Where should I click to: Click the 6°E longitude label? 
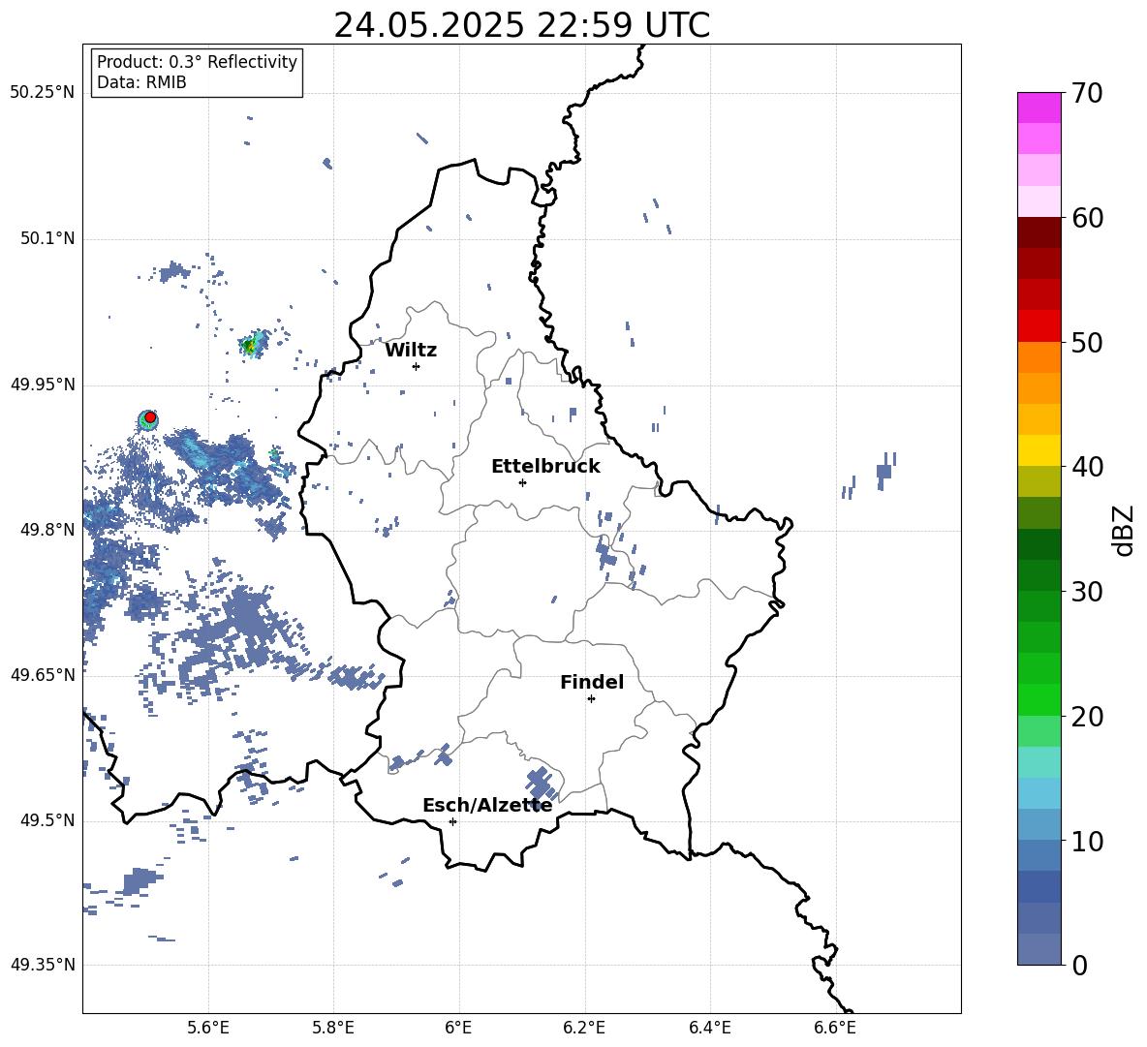coord(458,1028)
